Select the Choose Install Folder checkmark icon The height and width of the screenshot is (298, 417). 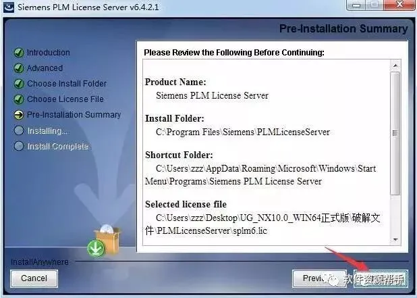tap(19, 84)
